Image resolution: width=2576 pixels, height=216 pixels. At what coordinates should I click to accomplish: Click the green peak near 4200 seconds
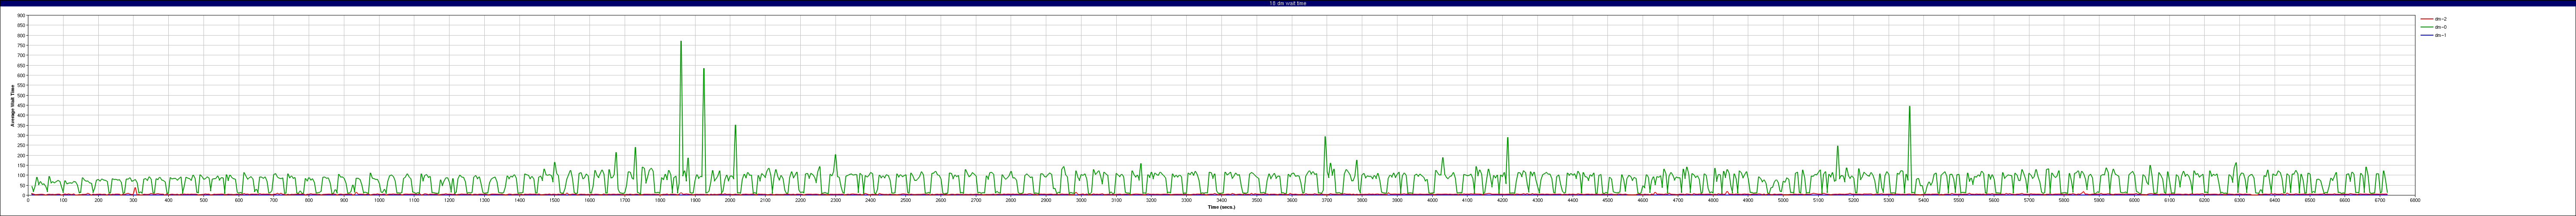coord(1507,139)
